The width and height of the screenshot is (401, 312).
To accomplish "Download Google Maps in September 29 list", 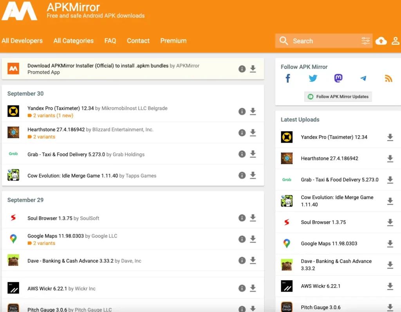I will pyautogui.click(x=253, y=239).
